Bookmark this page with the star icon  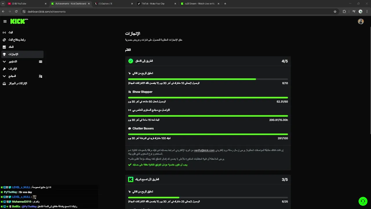coord(335,12)
